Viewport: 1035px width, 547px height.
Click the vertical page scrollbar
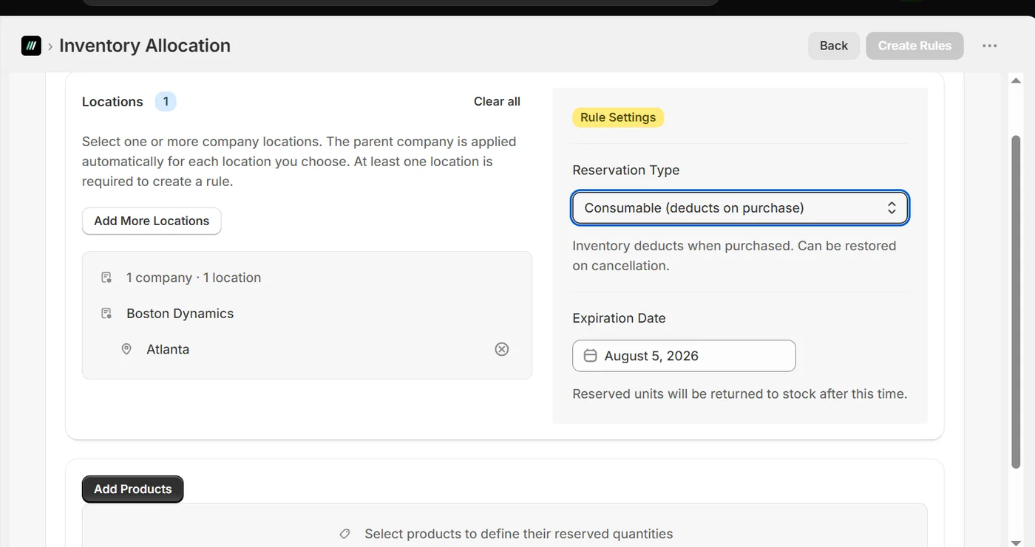pos(1016,303)
